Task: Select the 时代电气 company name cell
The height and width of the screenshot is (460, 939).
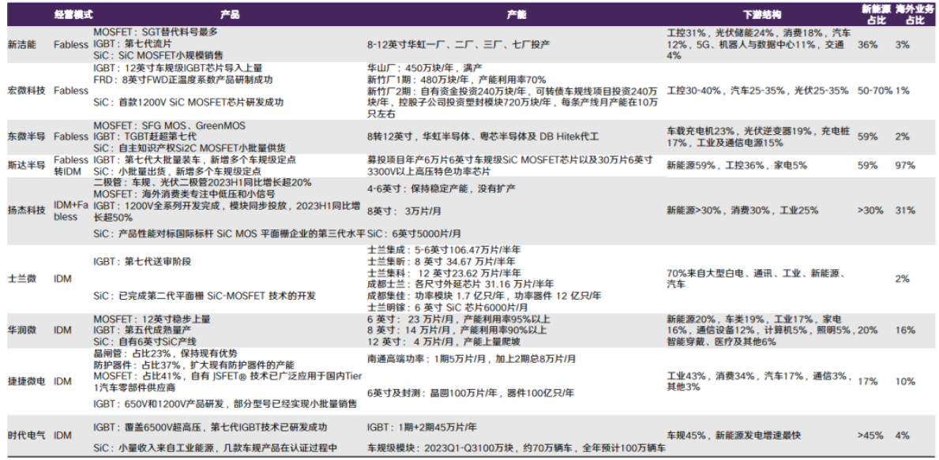Action: (26, 436)
